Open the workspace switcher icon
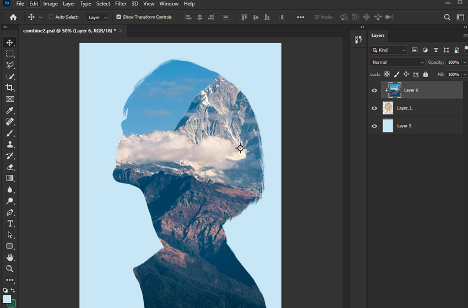 pos(460,17)
